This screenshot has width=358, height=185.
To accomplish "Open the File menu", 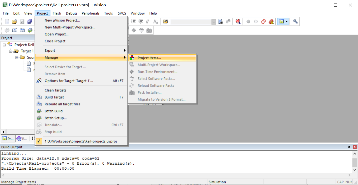I will click(x=6, y=13).
